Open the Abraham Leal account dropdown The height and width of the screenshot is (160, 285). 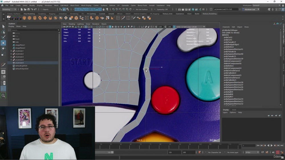click(x=251, y=9)
